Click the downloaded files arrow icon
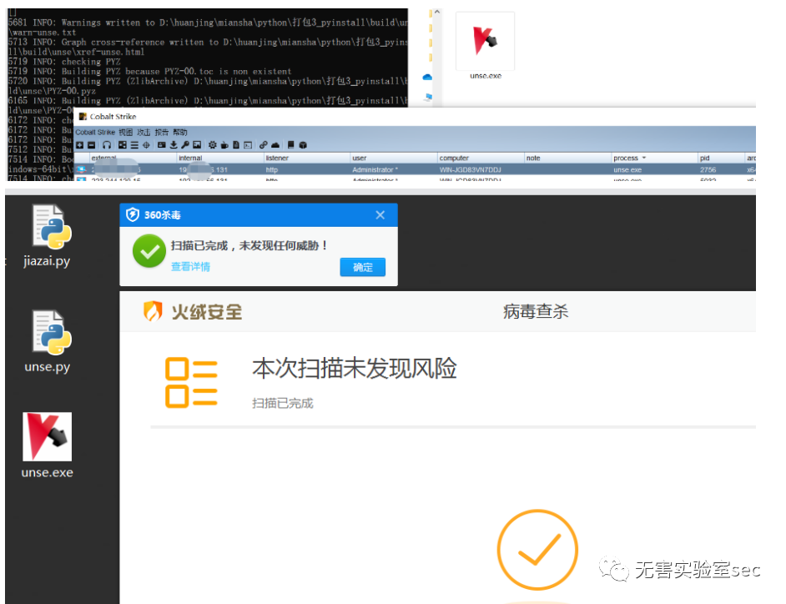The width and height of the screenshot is (786, 604). tap(174, 145)
